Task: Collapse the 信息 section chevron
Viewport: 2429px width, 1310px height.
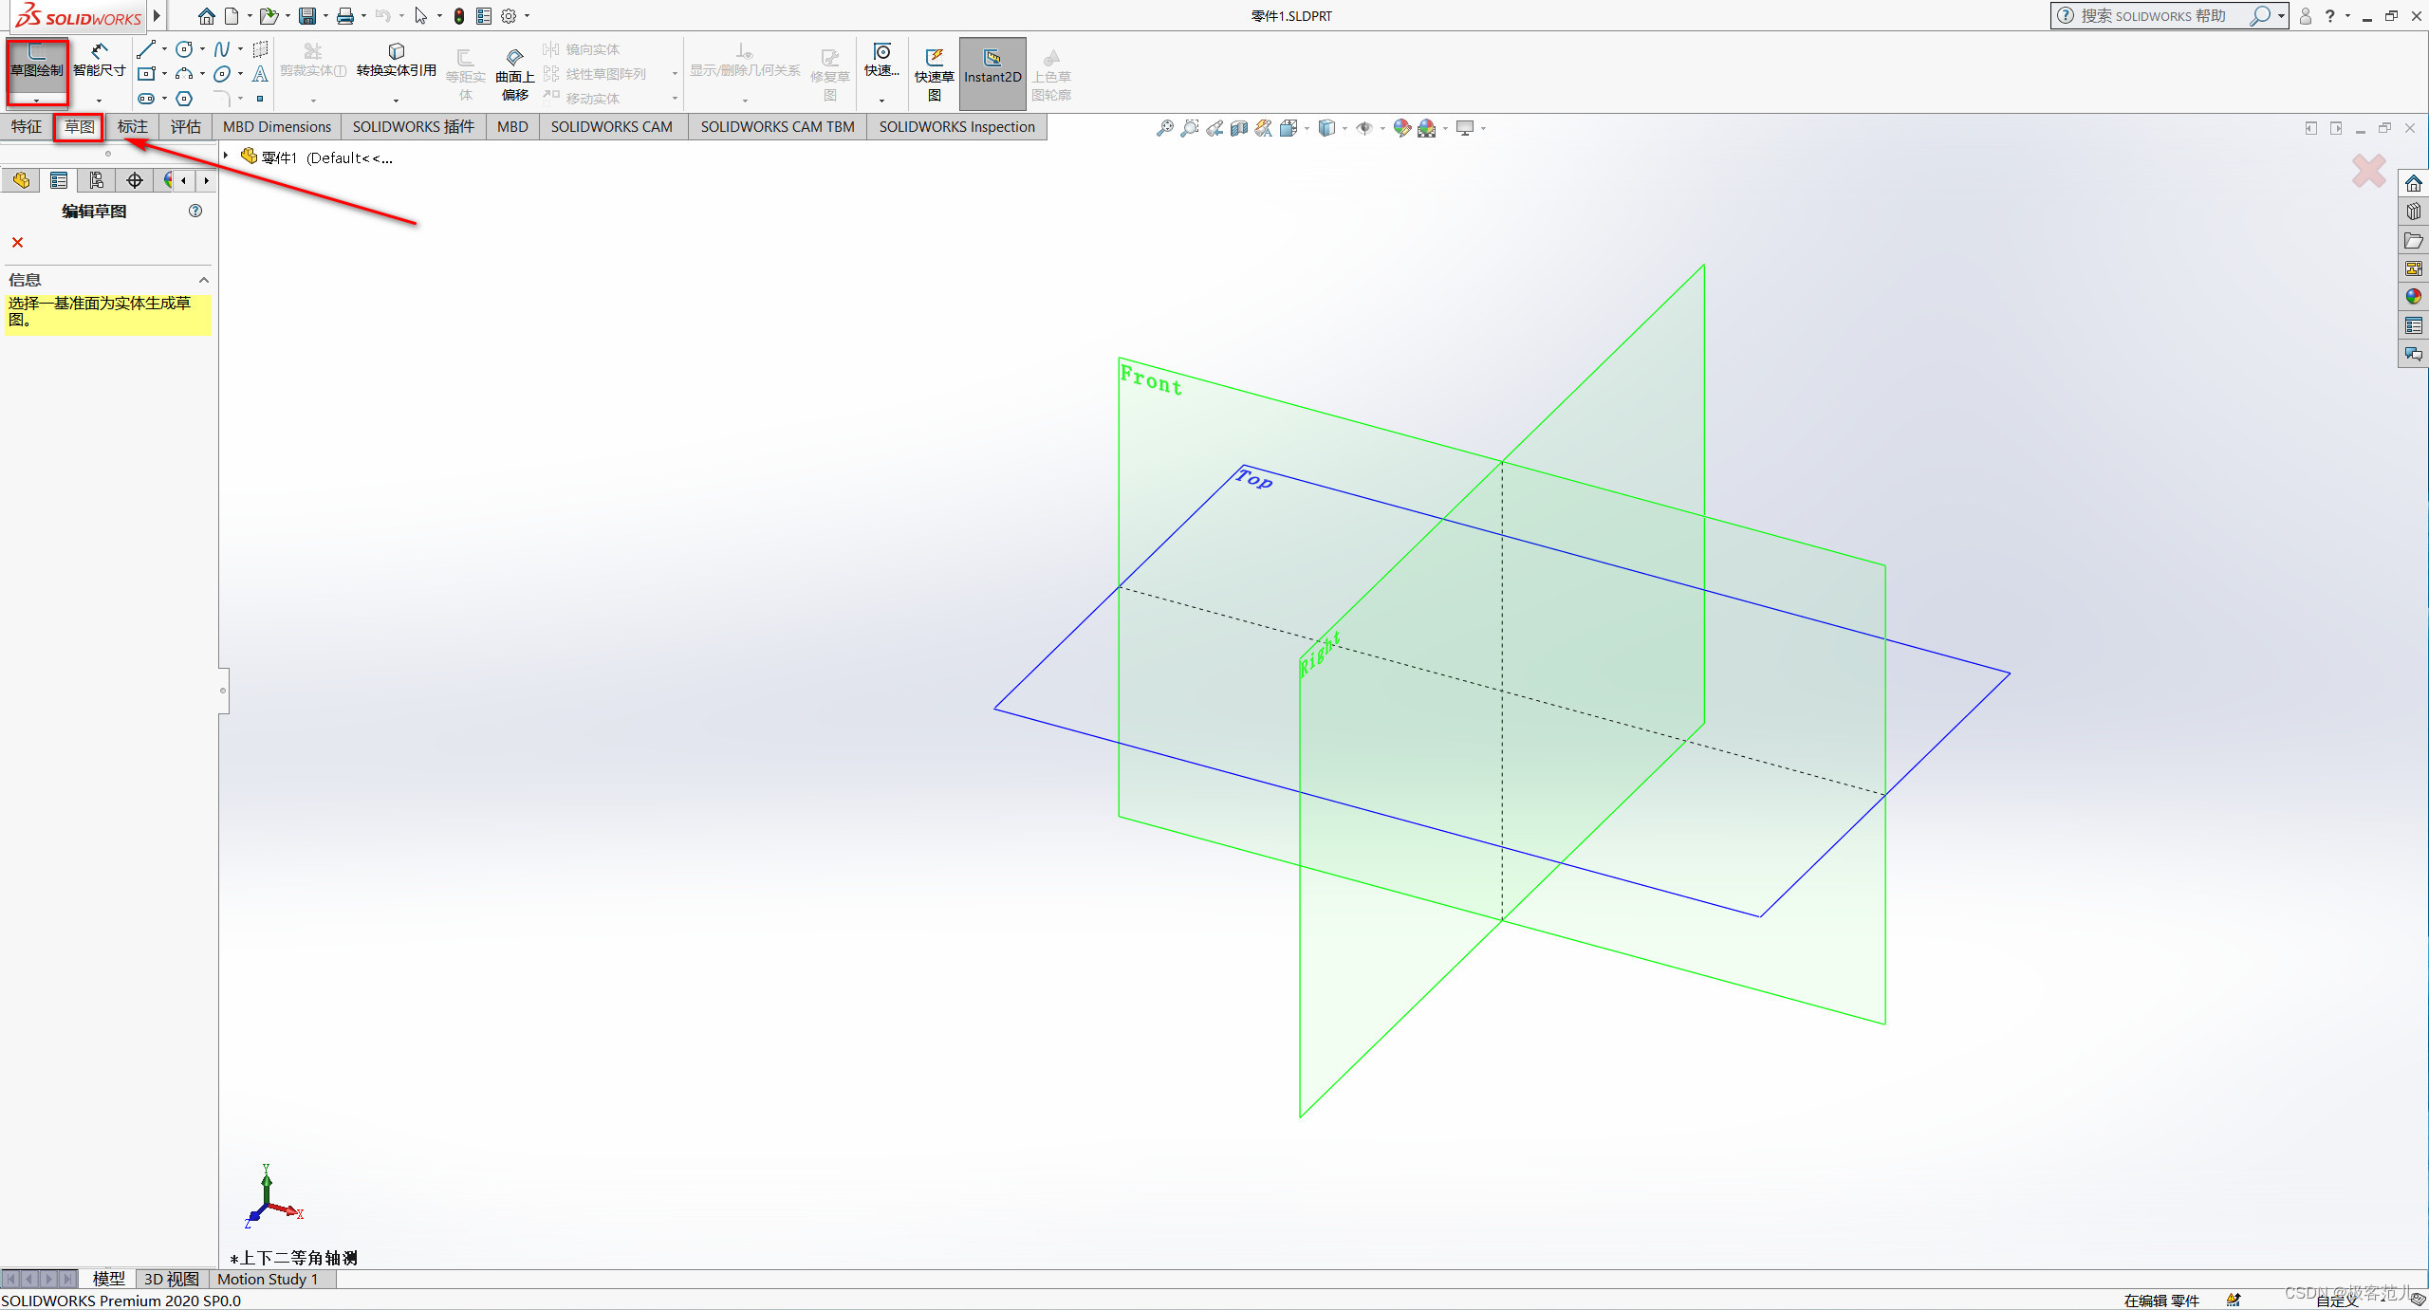Action: point(203,280)
